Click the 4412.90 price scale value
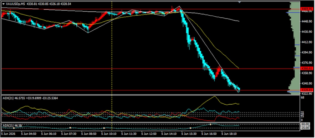The height and width of the screenshot is (138, 315). click(x=307, y=42)
